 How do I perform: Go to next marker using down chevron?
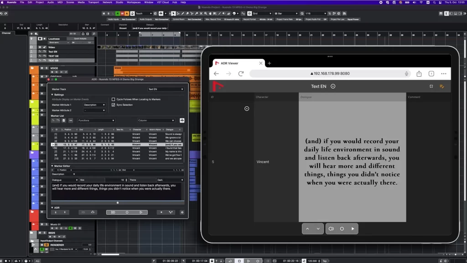[317, 229]
